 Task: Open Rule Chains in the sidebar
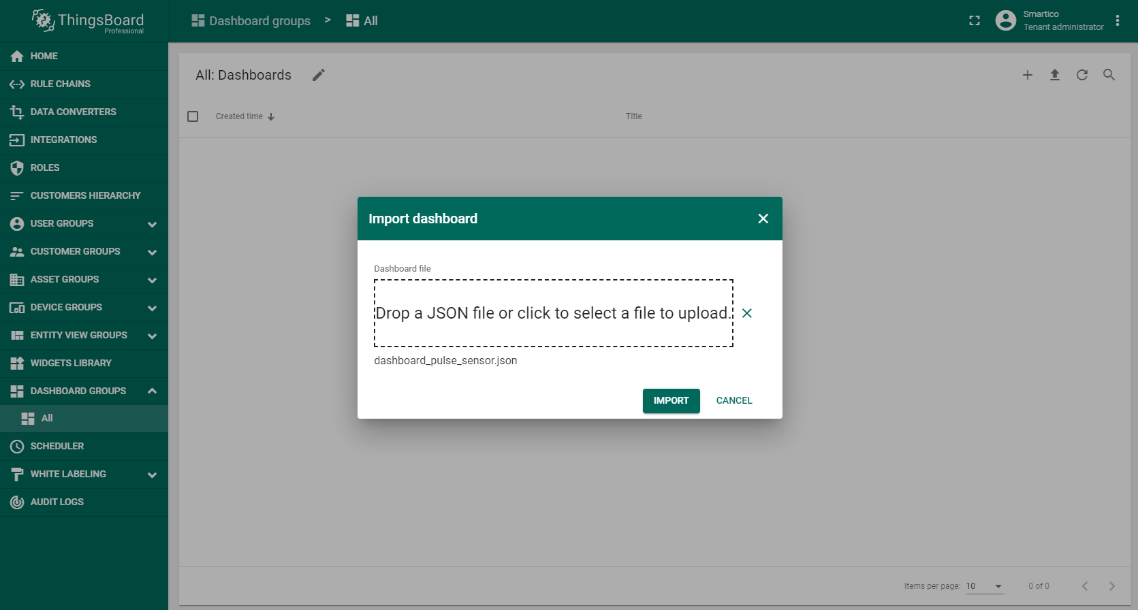click(x=60, y=84)
